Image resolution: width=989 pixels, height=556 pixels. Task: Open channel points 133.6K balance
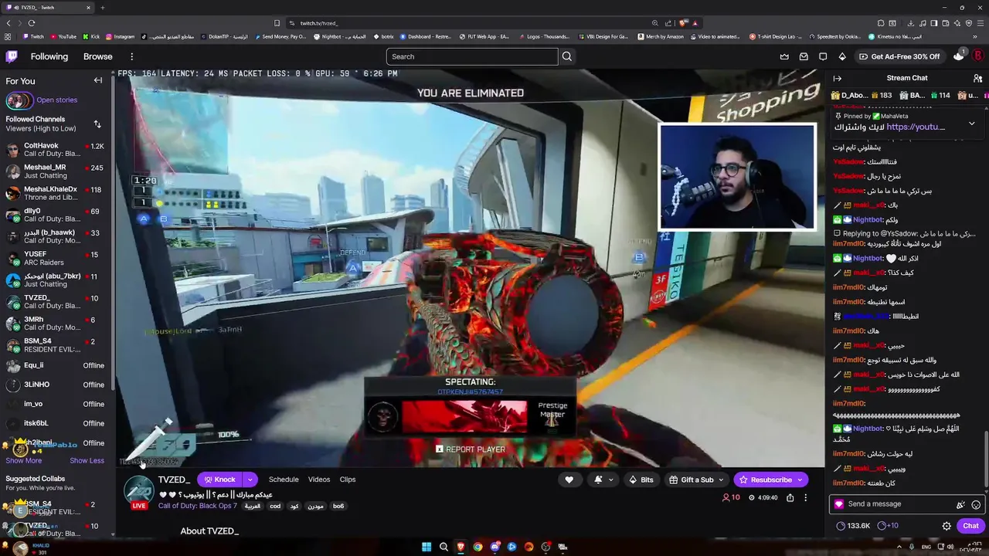pos(852,526)
